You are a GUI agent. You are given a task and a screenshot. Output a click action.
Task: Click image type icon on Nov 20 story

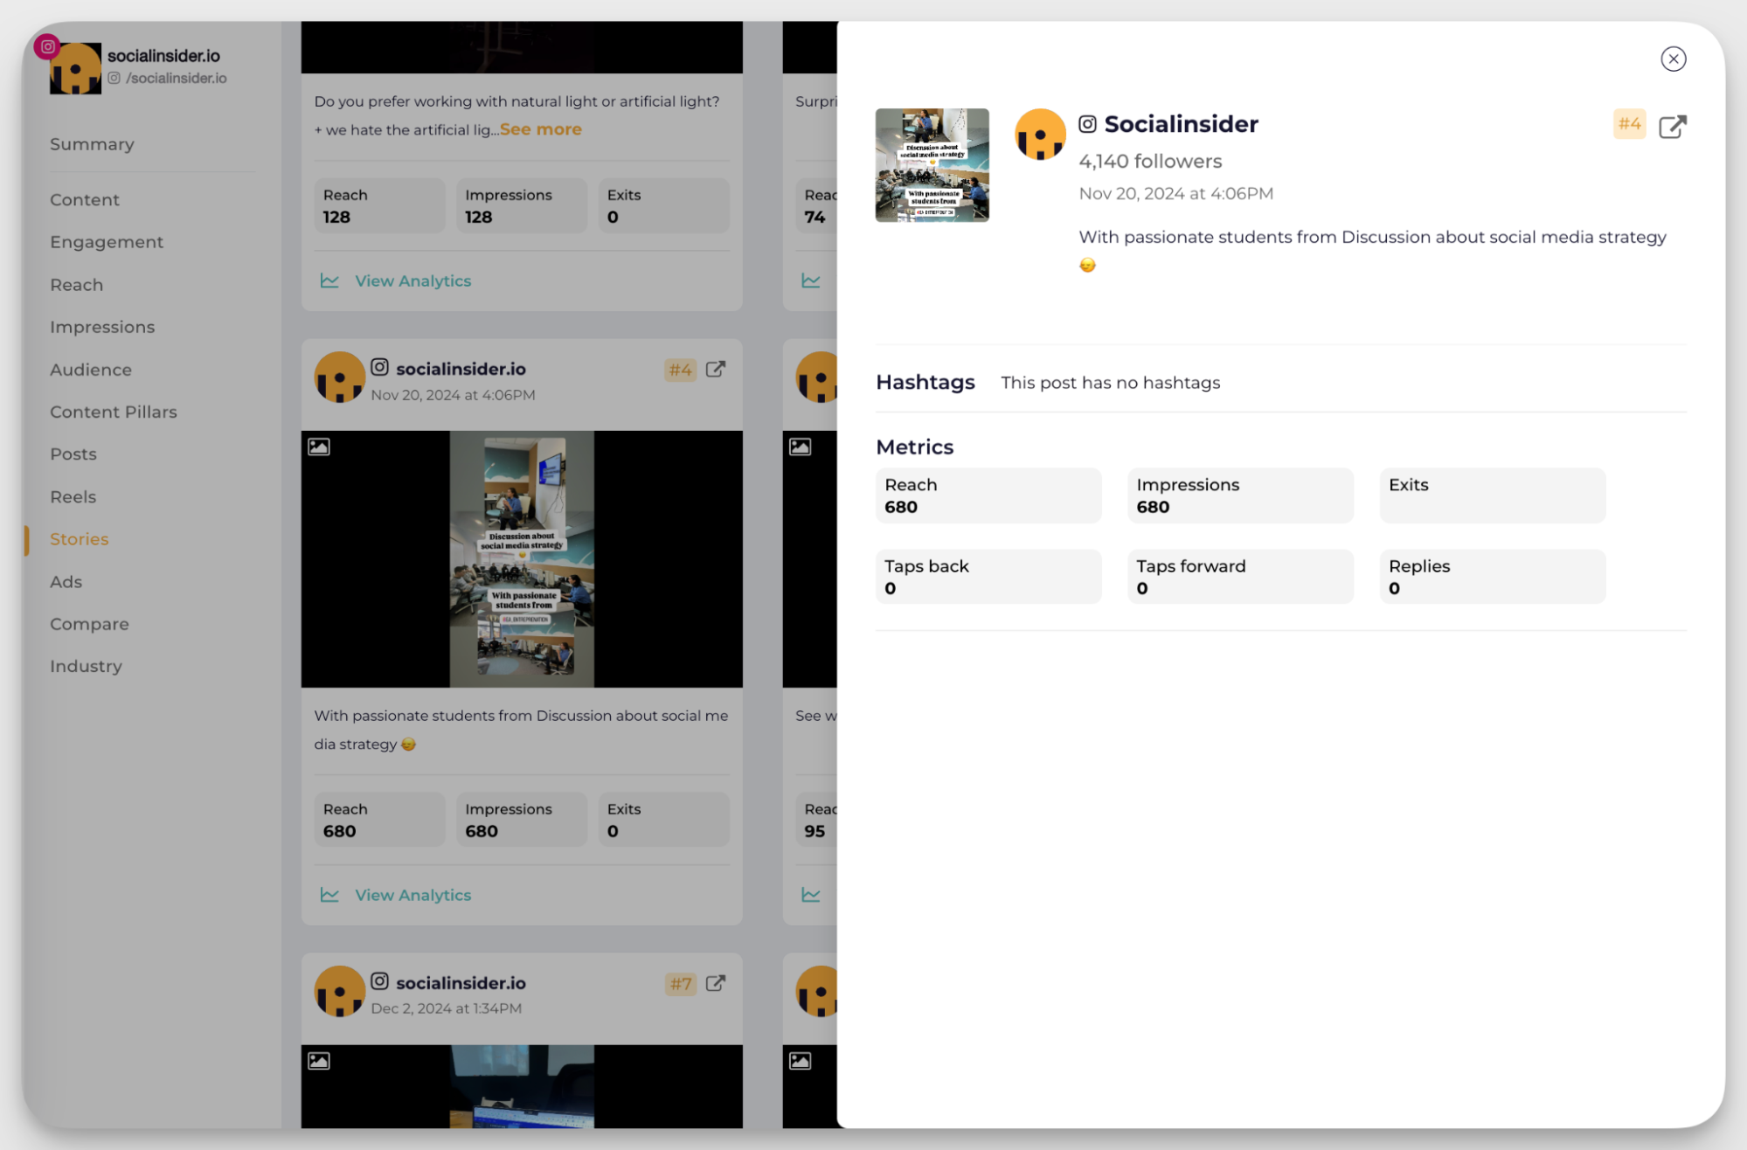(319, 447)
